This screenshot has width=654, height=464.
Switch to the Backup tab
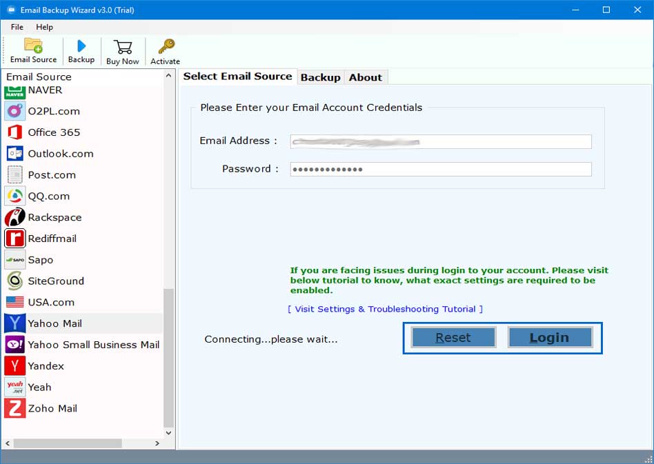click(x=321, y=77)
